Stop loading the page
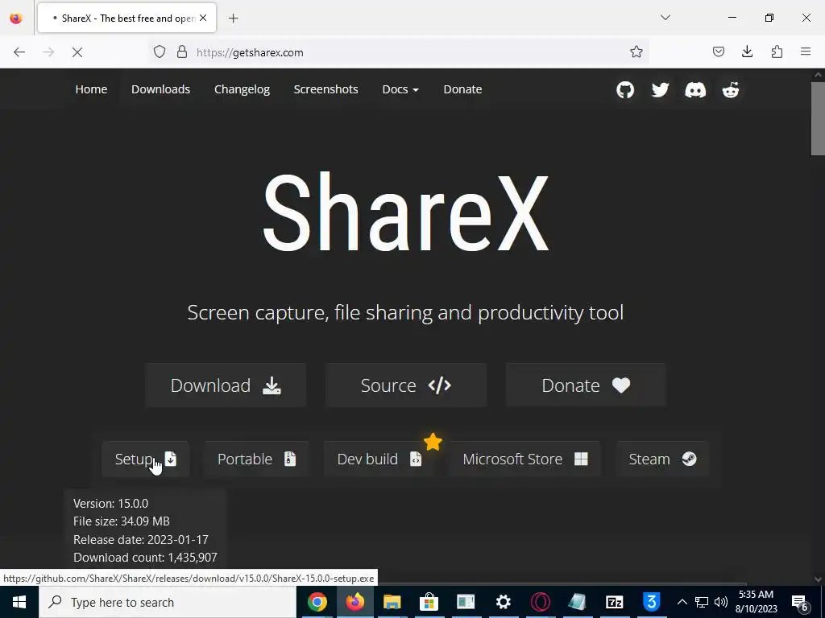Screen dimensions: 825x618 coord(77,52)
